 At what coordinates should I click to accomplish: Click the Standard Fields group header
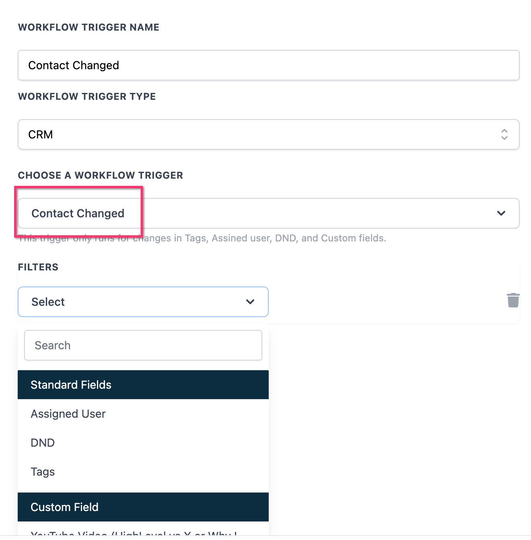click(x=143, y=385)
